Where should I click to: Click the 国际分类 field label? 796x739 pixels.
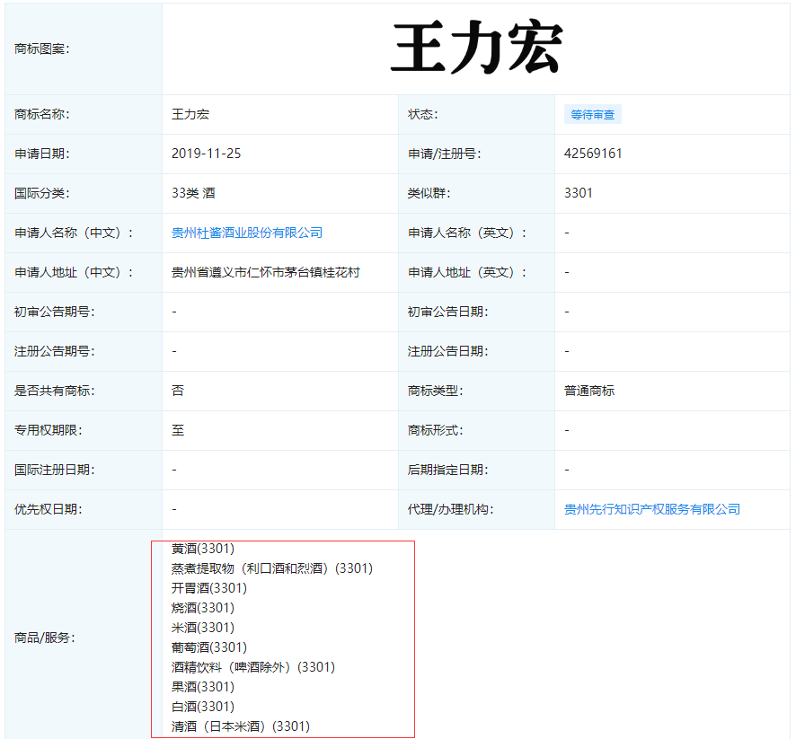pos(42,193)
